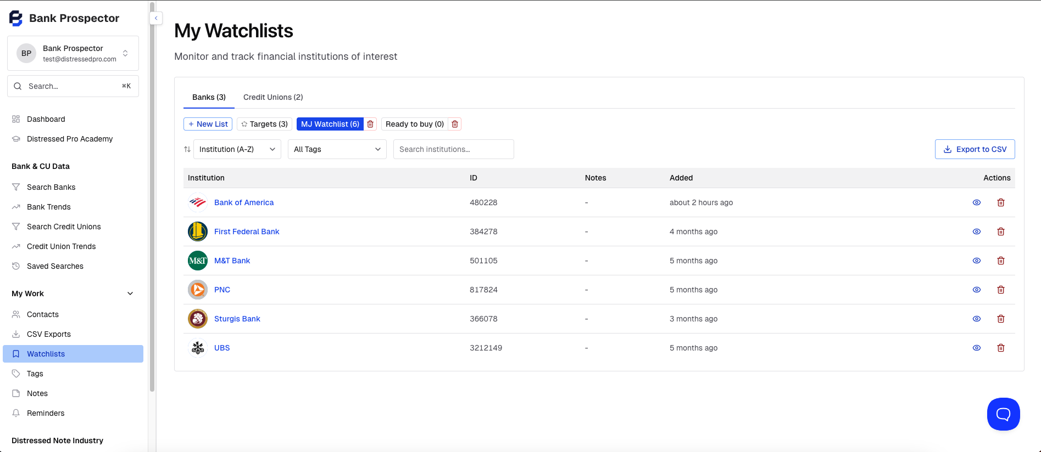
Task: Open the Institution (A-Z) sort dropdown
Action: coord(237,149)
